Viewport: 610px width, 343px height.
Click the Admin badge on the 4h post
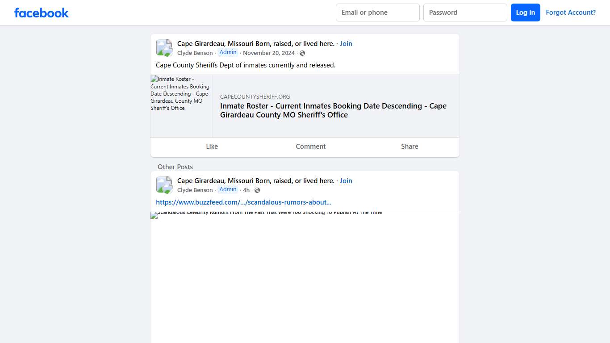(x=228, y=190)
